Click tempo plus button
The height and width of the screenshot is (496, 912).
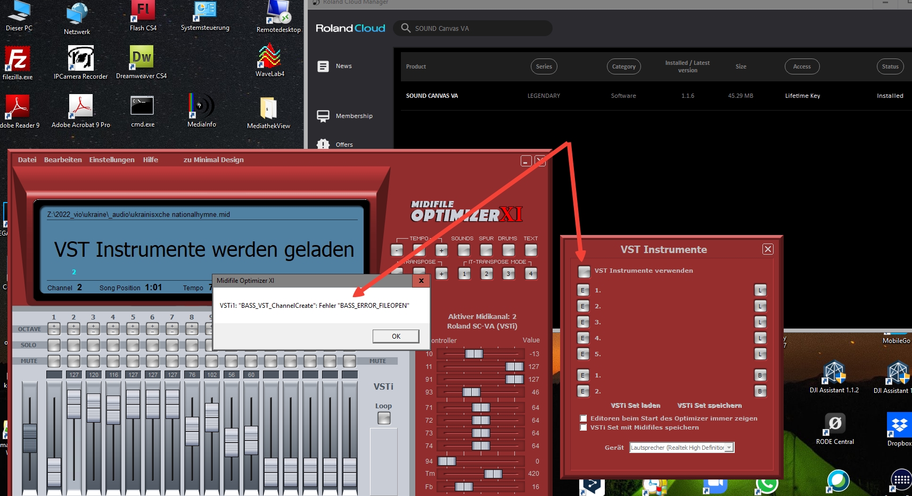pos(441,250)
